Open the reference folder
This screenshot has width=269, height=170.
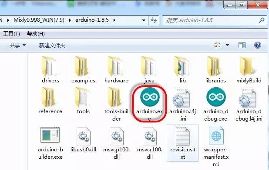(x=50, y=101)
